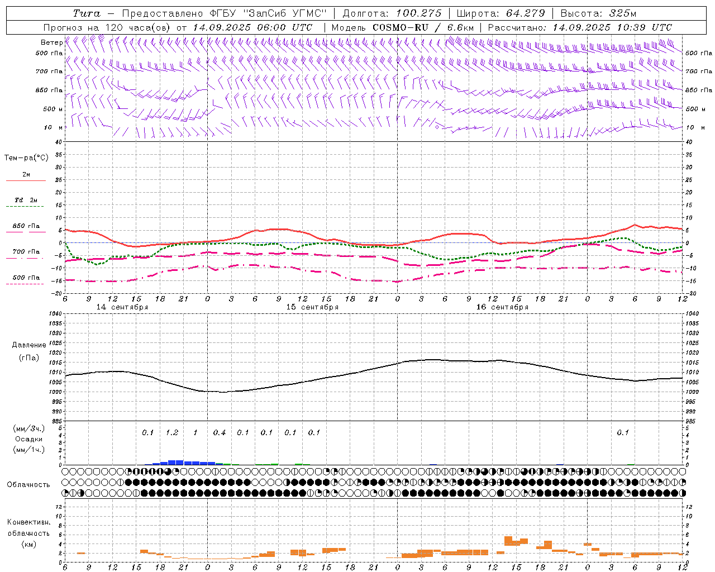Image resolution: width=715 pixels, height=572 pixels.
Task: Click the "14 сентября" date label
Action: [x=122, y=307]
